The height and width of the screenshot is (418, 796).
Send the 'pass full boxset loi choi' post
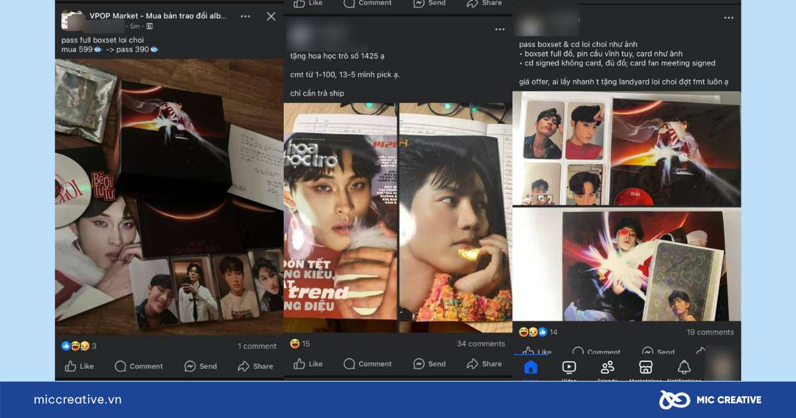[x=200, y=366]
